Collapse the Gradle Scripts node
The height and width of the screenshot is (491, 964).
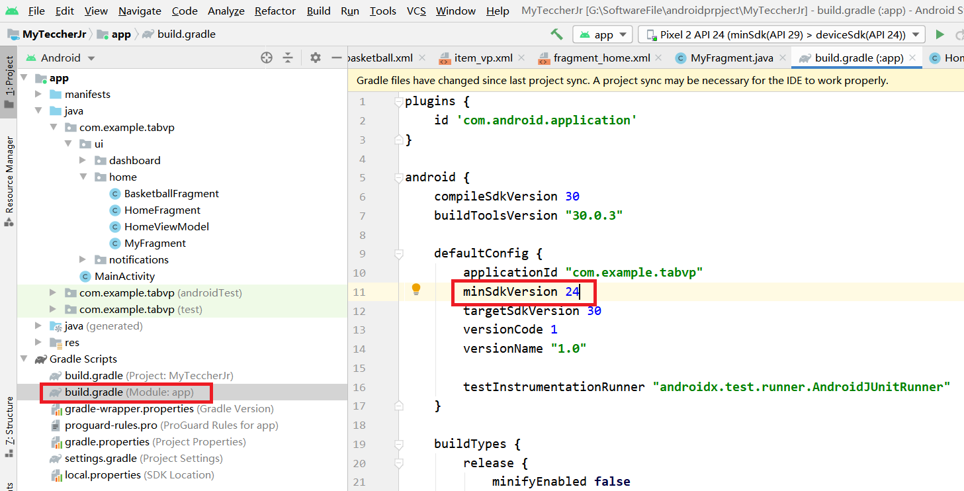pyautogui.click(x=24, y=359)
